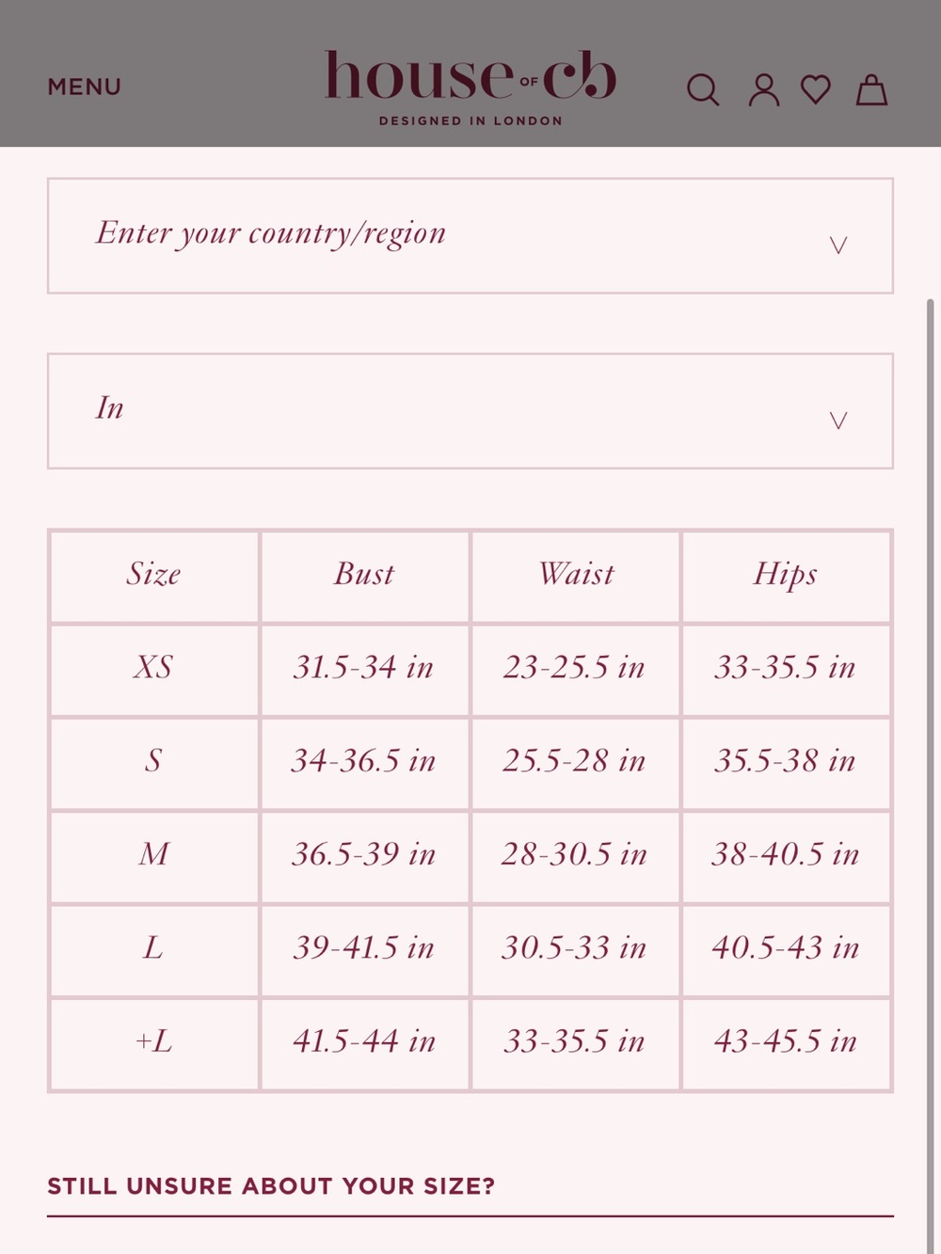Click the Hips column header
The height and width of the screenshot is (1254, 941).
786,576
